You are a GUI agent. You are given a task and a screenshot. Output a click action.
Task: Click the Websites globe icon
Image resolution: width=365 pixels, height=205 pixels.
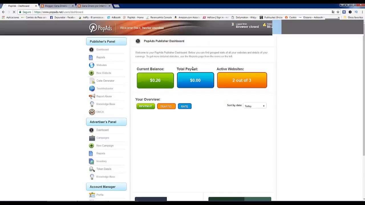92,65
